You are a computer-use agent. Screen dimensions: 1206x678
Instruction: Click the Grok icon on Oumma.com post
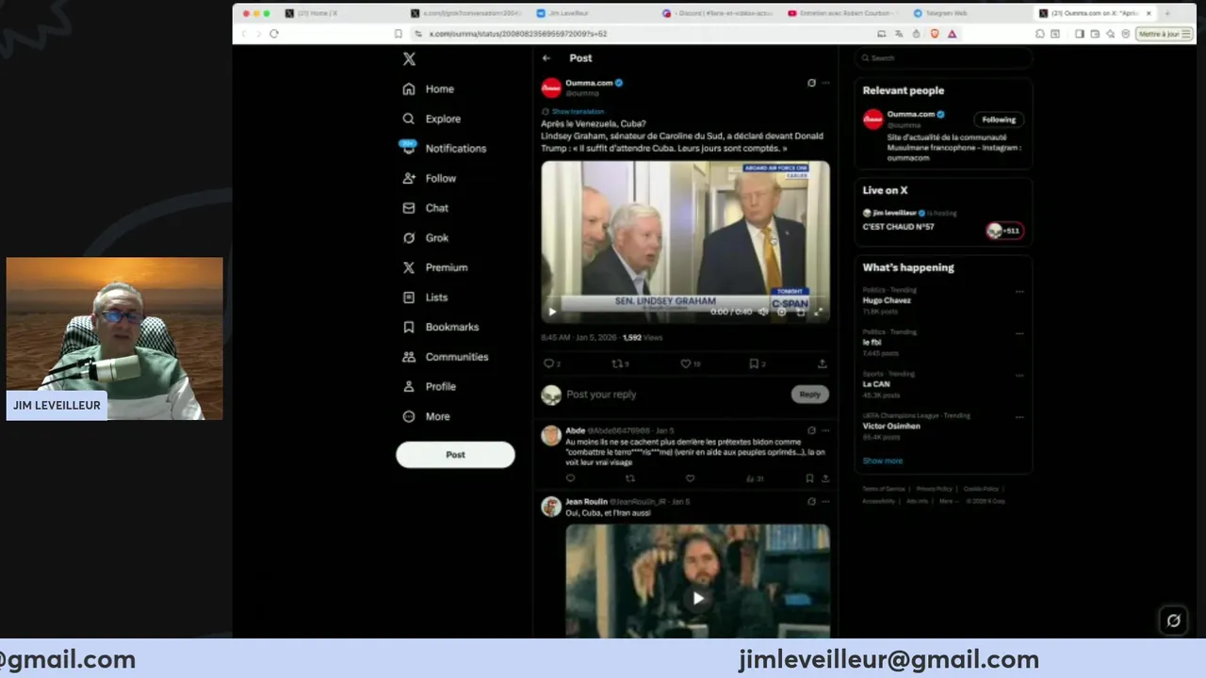(811, 83)
